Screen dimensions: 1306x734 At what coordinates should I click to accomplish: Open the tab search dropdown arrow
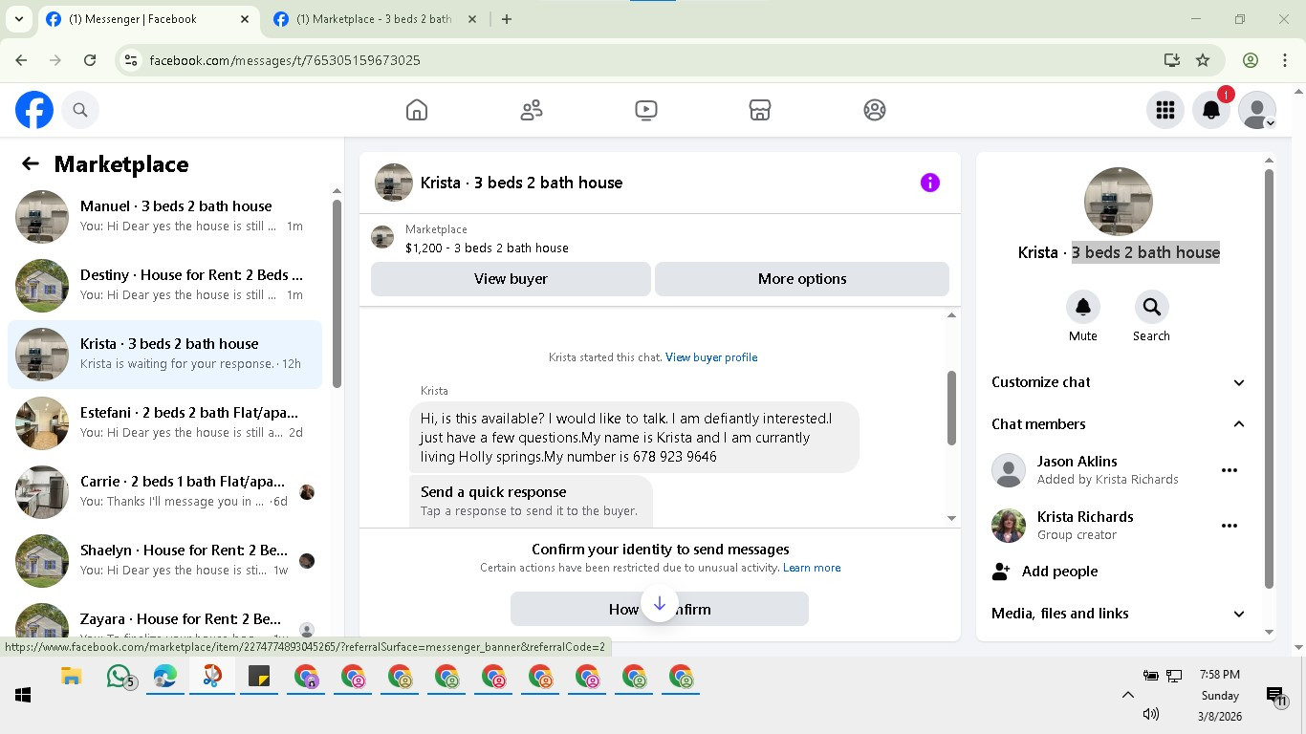click(x=19, y=19)
